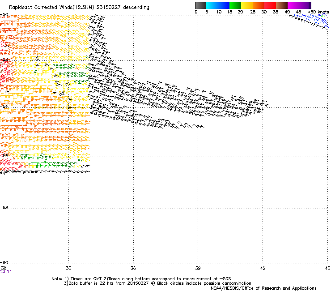This screenshot has height=291, width=331.
Task: Click the longitude axis label '33'
Action: click(x=68, y=268)
